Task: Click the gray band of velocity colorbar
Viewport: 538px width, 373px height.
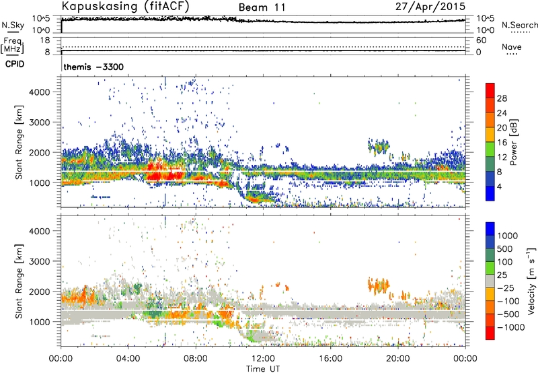Action: pos(490,281)
